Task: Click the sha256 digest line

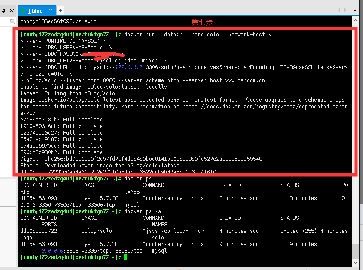Action: tap(141, 159)
